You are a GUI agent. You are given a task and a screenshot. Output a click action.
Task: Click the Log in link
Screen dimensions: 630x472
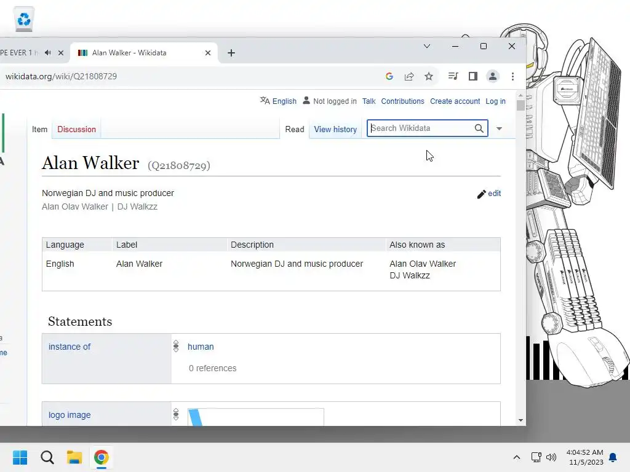[x=495, y=101]
